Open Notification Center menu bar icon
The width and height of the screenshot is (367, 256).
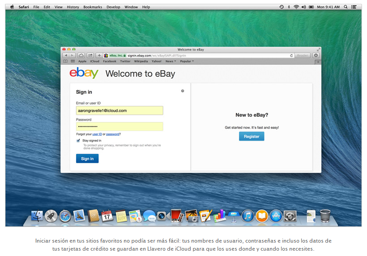(354, 7)
